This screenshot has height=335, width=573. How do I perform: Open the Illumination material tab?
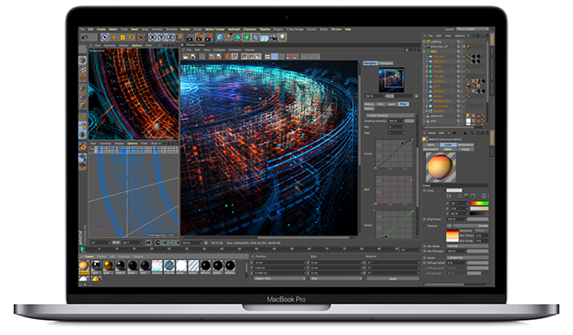[x=431, y=149]
